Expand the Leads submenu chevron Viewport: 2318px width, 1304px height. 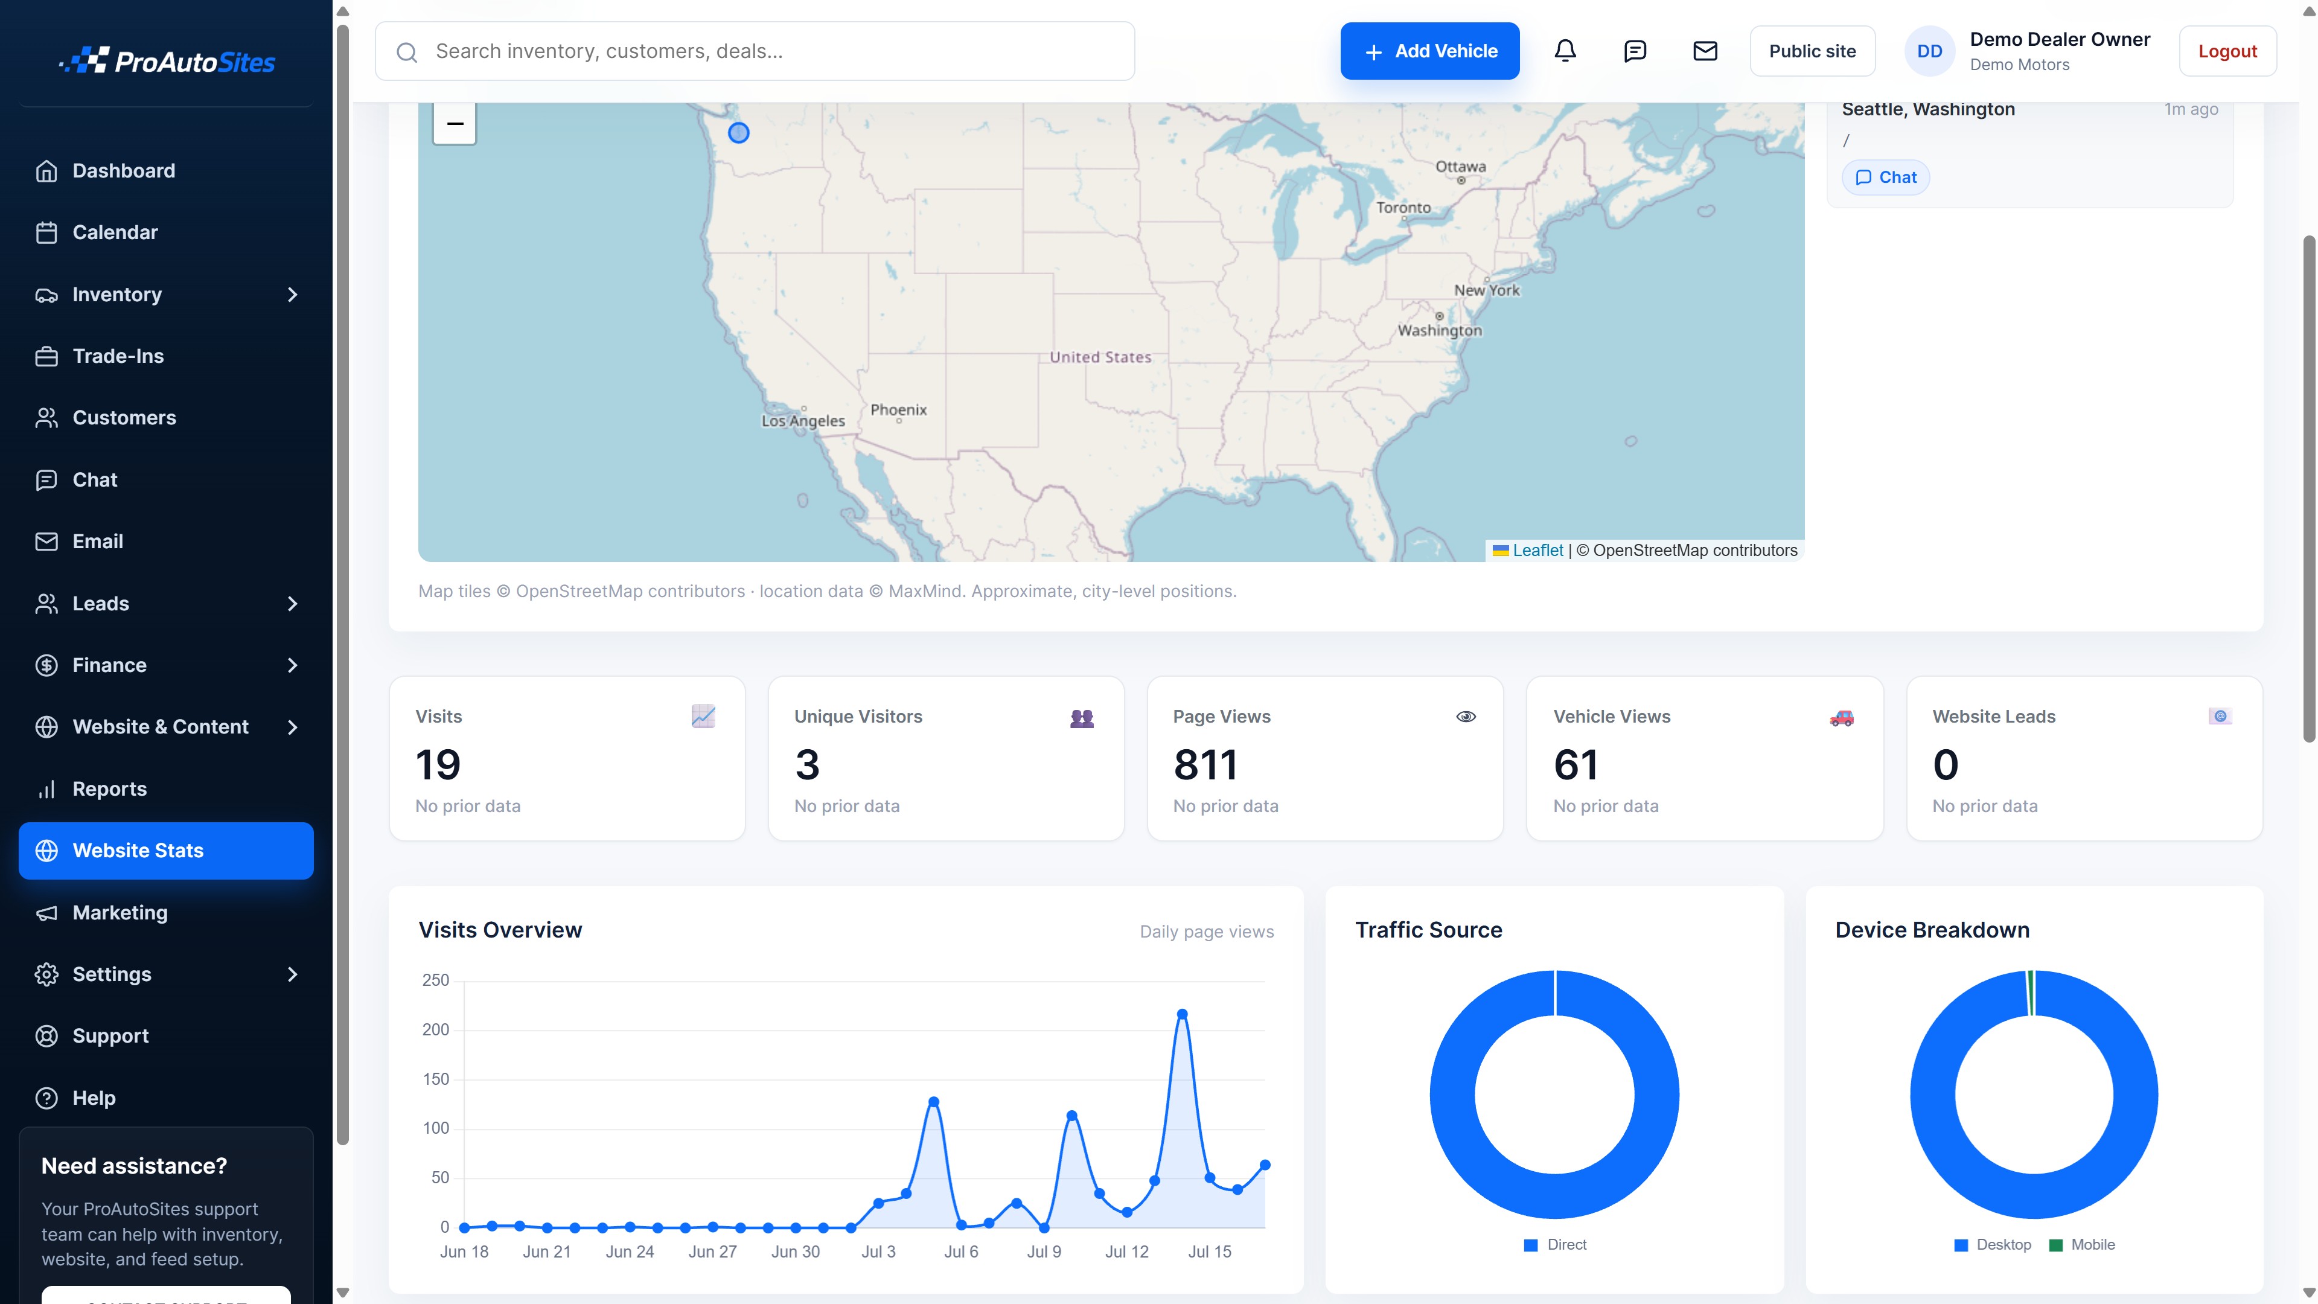[x=292, y=604]
